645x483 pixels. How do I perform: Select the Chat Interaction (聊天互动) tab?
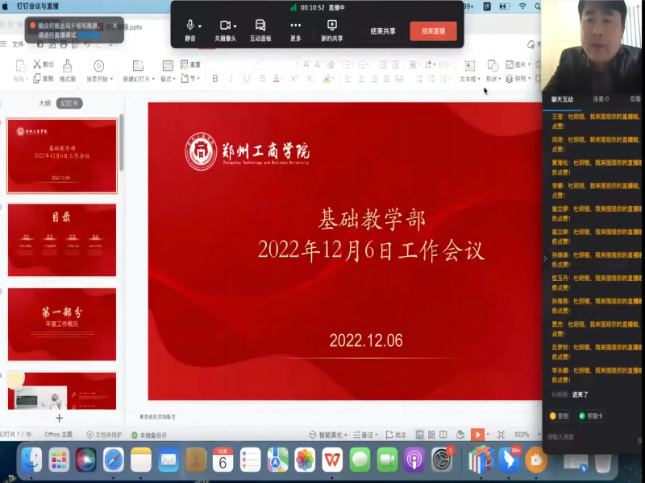coord(562,99)
